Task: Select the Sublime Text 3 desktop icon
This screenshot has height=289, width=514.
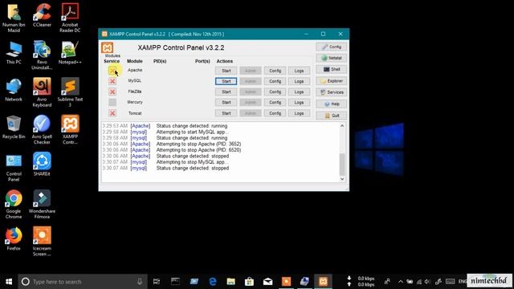Action: [70, 92]
